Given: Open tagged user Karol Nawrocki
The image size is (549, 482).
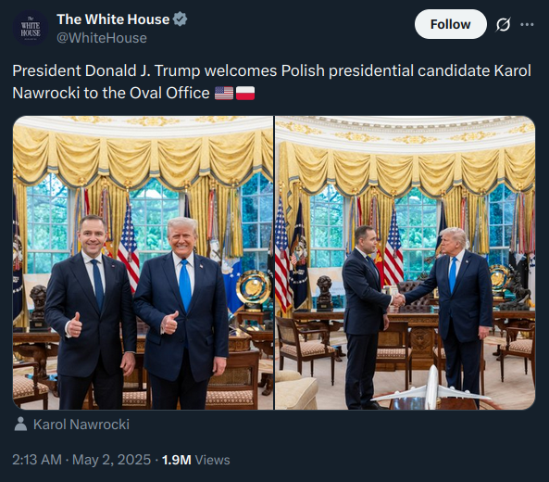Looking at the screenshot, I should [x=81, y=425].
